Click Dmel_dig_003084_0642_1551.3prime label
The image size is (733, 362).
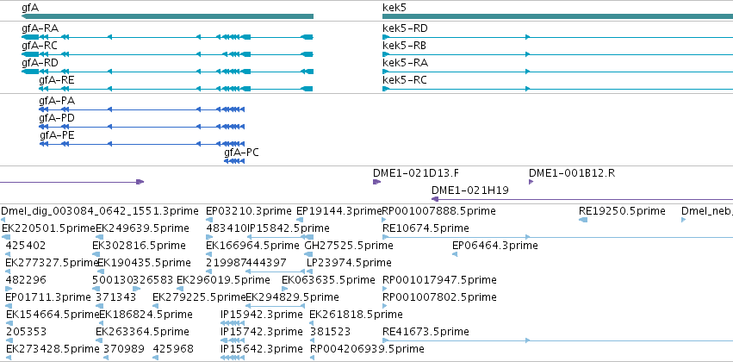pos(100,211)
